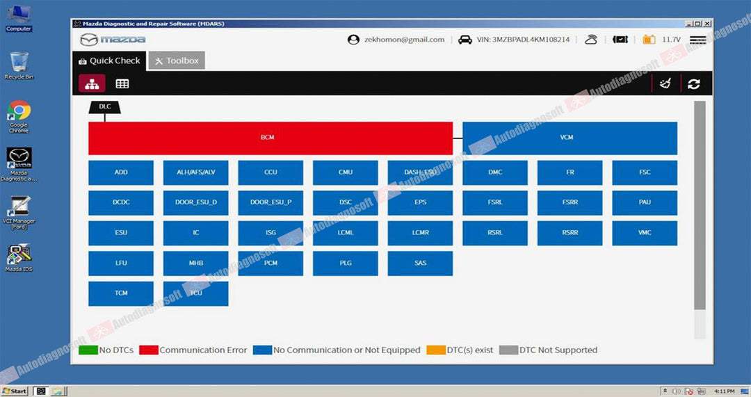Select the DMC module

[495, 172]
